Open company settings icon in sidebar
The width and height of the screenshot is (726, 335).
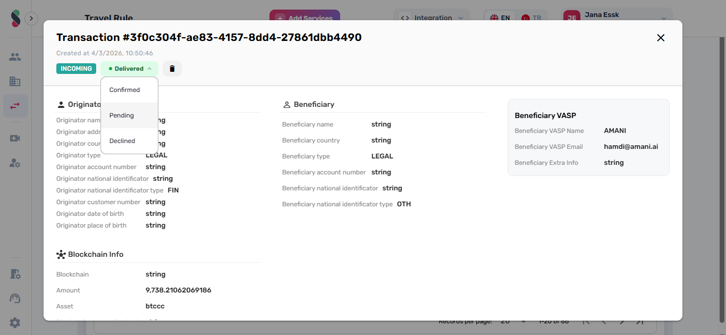click(x=15, y=274)
